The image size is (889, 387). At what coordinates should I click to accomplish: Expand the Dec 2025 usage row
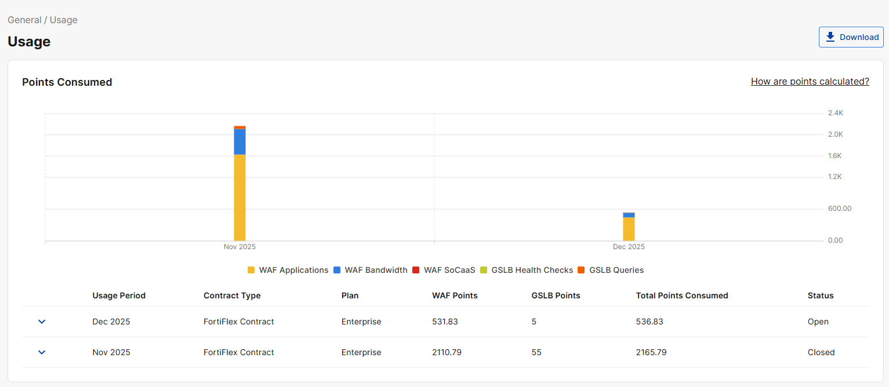point(42,322)
